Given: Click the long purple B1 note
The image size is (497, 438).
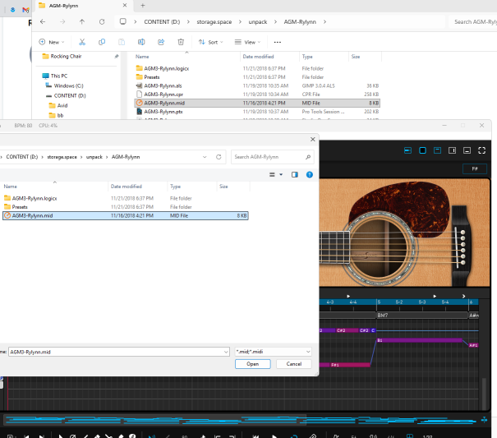Looking at the screenshot, I should [x=419, y=340].
